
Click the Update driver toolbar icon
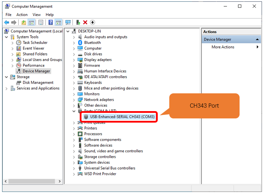pos(78,22)
